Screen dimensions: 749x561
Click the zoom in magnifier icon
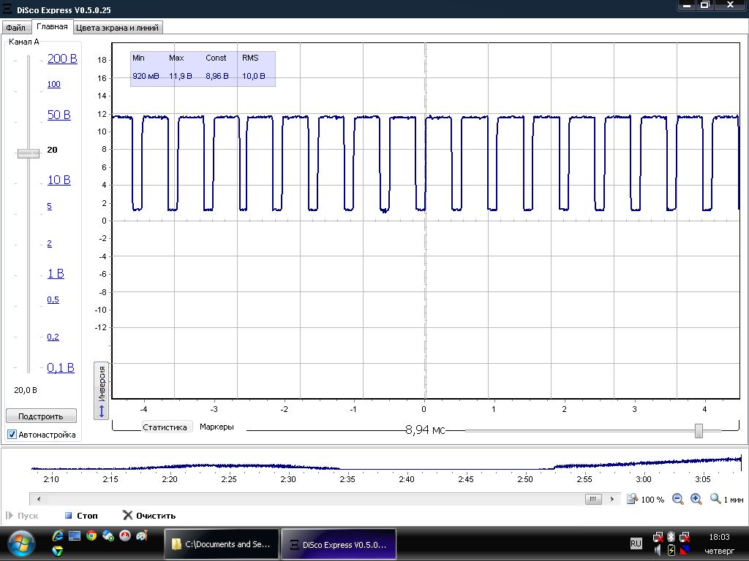pyautogui.click(x=696, y=499)
